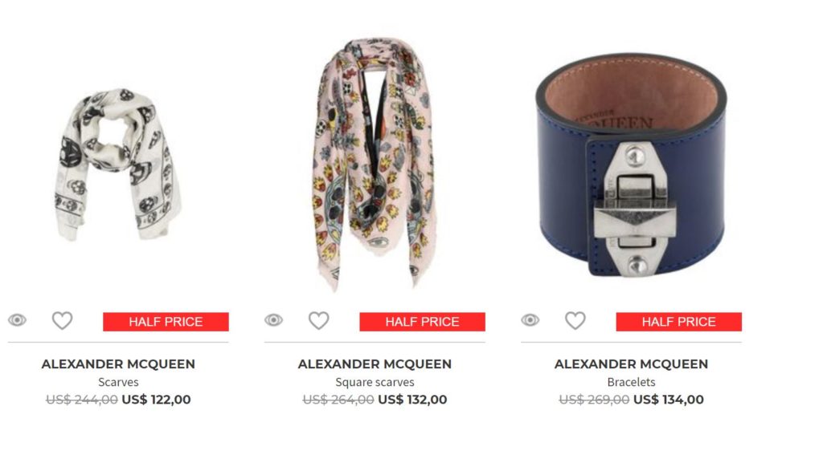Select the Square scarves category label
This screenshot has height=463, width=823.
[x=375, y=382]
